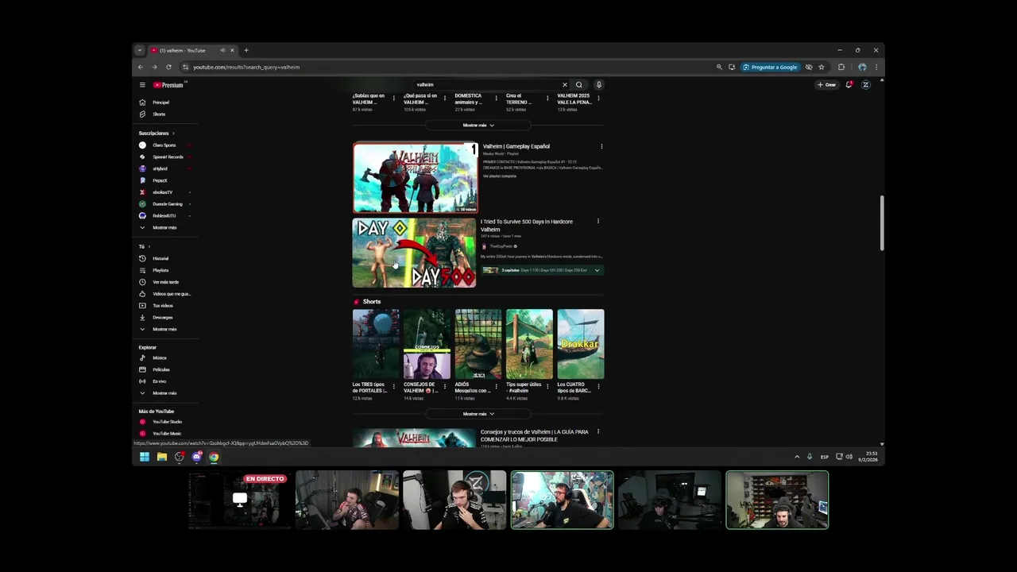Screen dimensions: 1017x572
Task: Click Preguntar a Google button
Action: pos(770,68)
